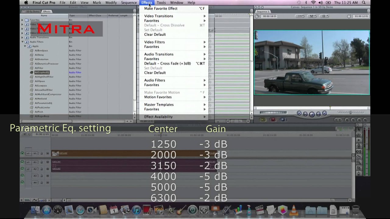Click the yellow Insert edit button
This screenshot has width=390, height=219.
click(263, 120)
